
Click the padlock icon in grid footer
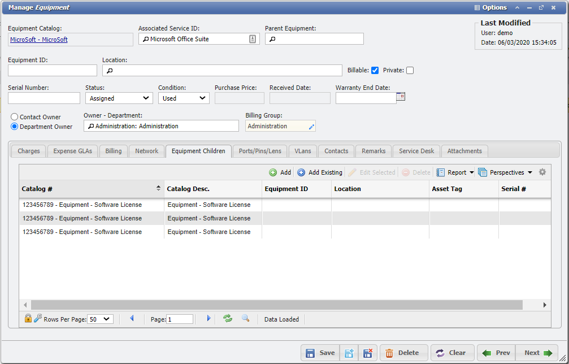click(28, 319)
